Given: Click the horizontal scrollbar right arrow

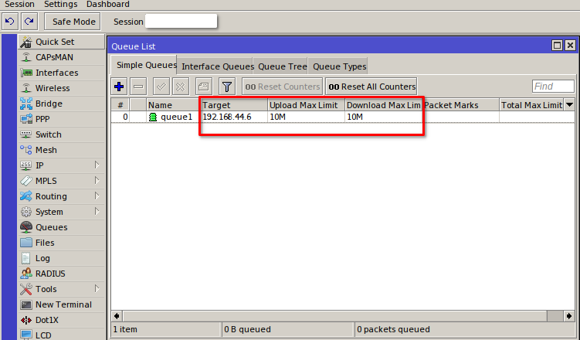Looking at the screenshot, I should tap(570, 316).
